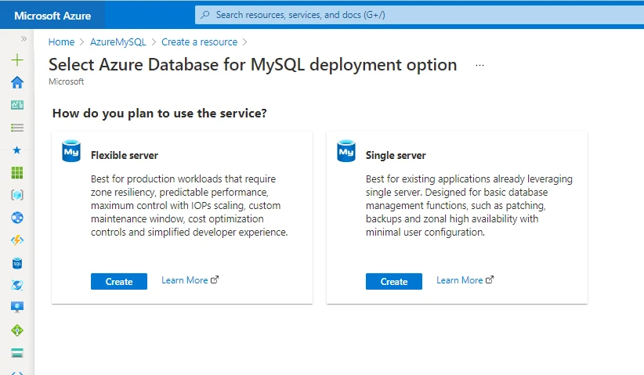Open SQL databases icon in sidebar
Image resolution: width=644 pixels, height=375 pixels.
[16, 263]
